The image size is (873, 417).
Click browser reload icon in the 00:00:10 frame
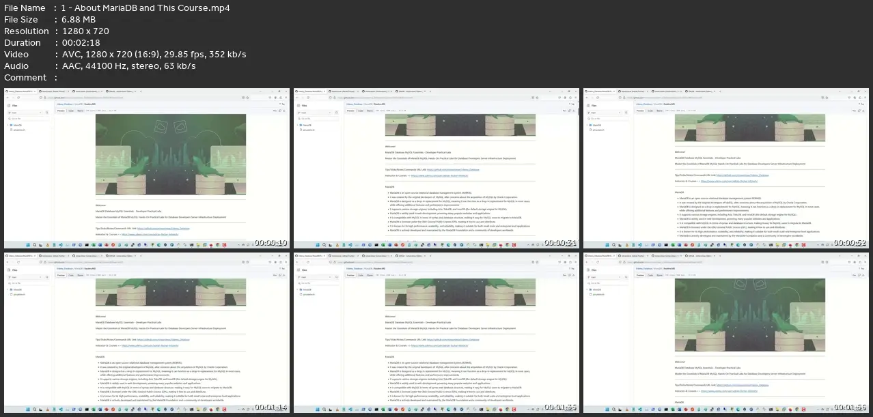point(18,98)
